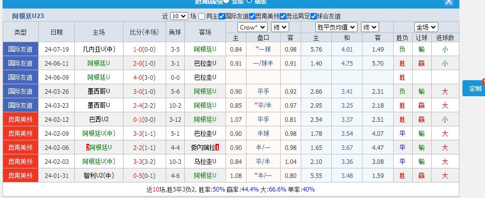Click the red card 2 badge beside 阿根廷U
The height and width of the screenshot is (198, 485).
pos(88,147)
